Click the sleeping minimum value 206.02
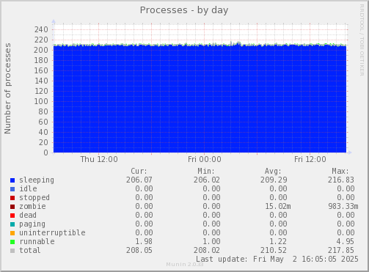The height and width of the screenshot is (272, 369). pyautogui.click(x=207, y=180)
